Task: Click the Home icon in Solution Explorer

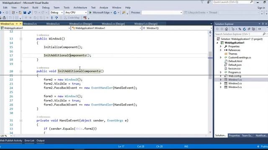Action: pos(226,29)
